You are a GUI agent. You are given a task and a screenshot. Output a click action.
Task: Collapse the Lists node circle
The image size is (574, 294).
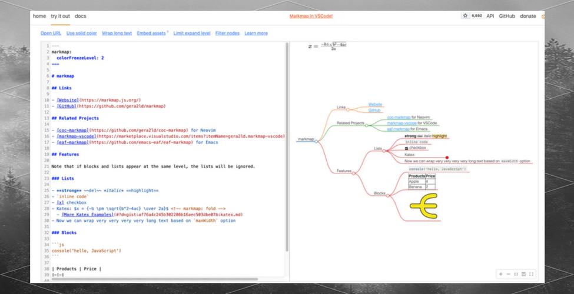point(384,151)
